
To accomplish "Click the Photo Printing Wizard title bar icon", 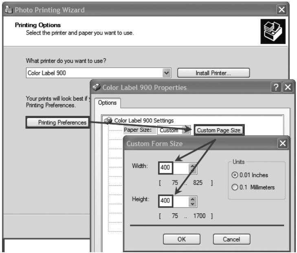I will [8, 9].
